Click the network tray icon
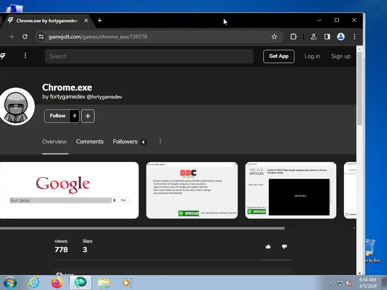This screenshot has height=290, width=387. (340, 283)
